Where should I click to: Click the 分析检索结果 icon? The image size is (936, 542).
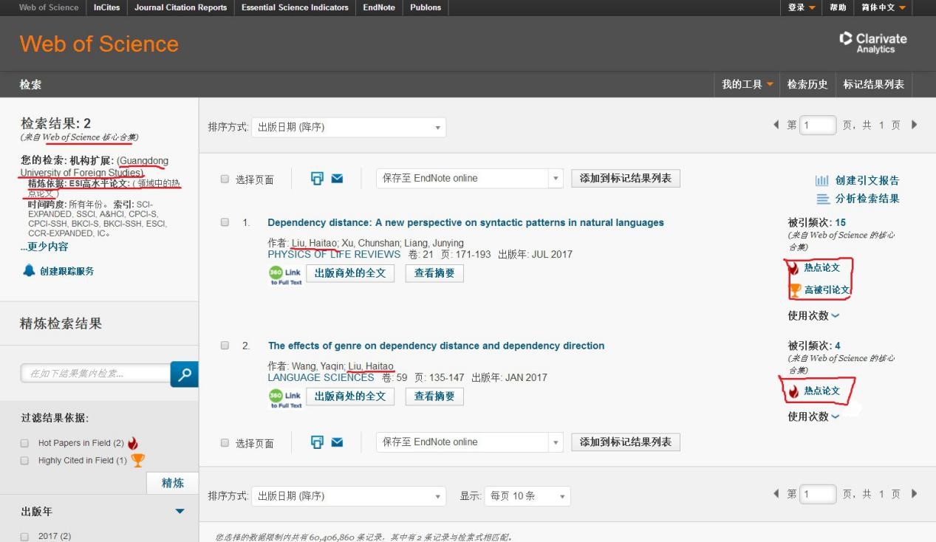(x=823, y=199)
